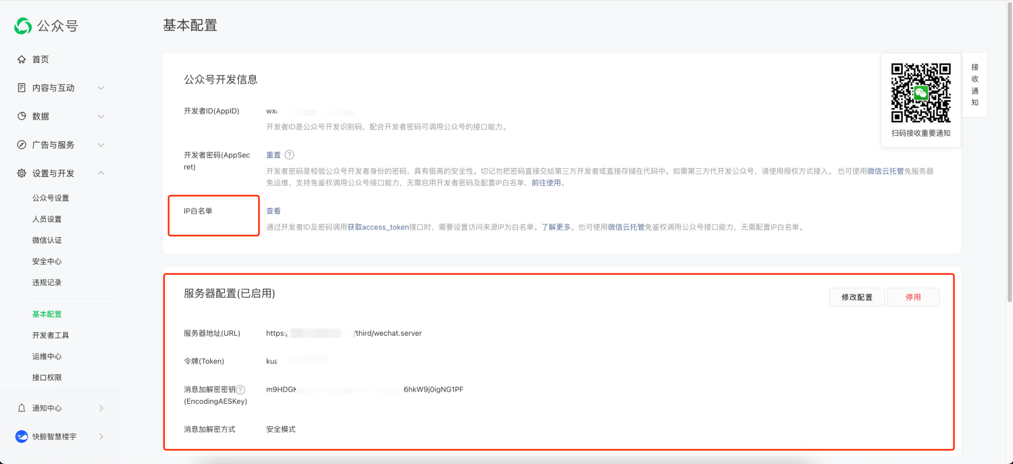This screenshot has width=1013, height=464.
Task: Open 公众号设置 in the sidebar
Action: pos(51,198)
